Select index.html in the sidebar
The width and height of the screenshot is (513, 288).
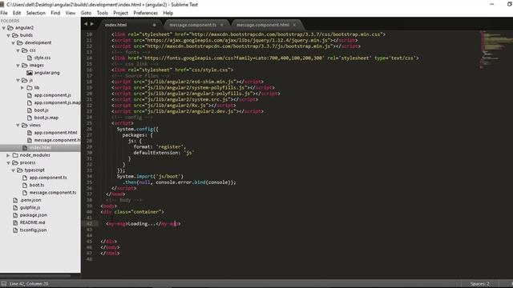pyautogui.click(x=40, y=148)
